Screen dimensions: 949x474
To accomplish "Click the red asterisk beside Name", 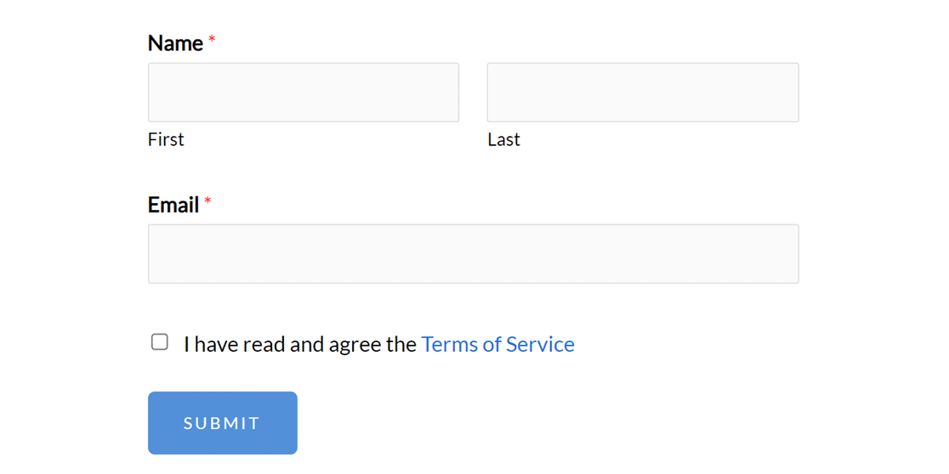I will [212, 41].
